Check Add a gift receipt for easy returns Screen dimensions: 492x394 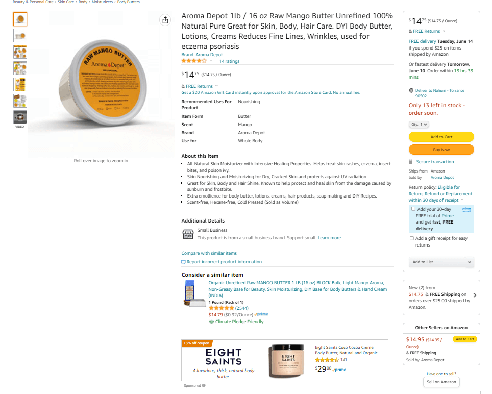tap(412, 238)
